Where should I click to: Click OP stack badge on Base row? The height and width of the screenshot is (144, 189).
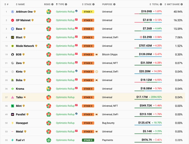click(x=76, y=28)
